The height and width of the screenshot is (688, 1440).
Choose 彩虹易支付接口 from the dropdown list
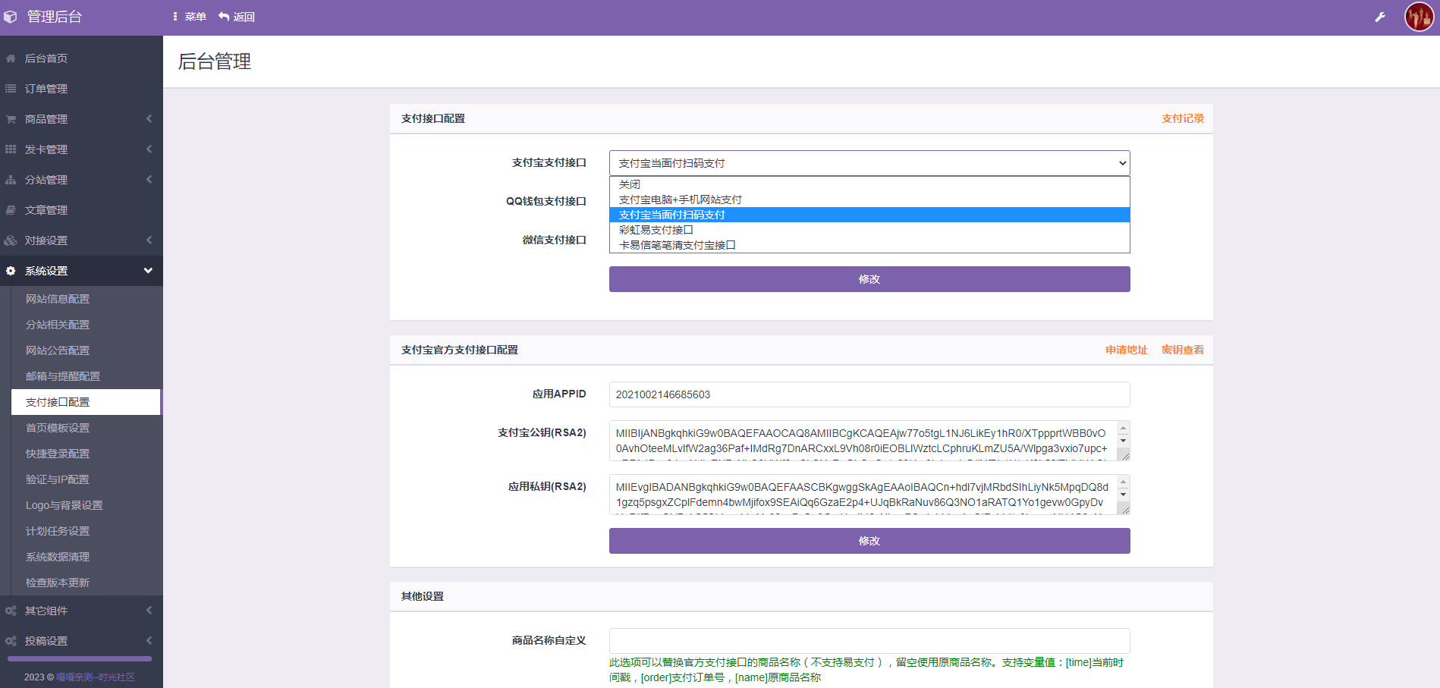point(656,230)
